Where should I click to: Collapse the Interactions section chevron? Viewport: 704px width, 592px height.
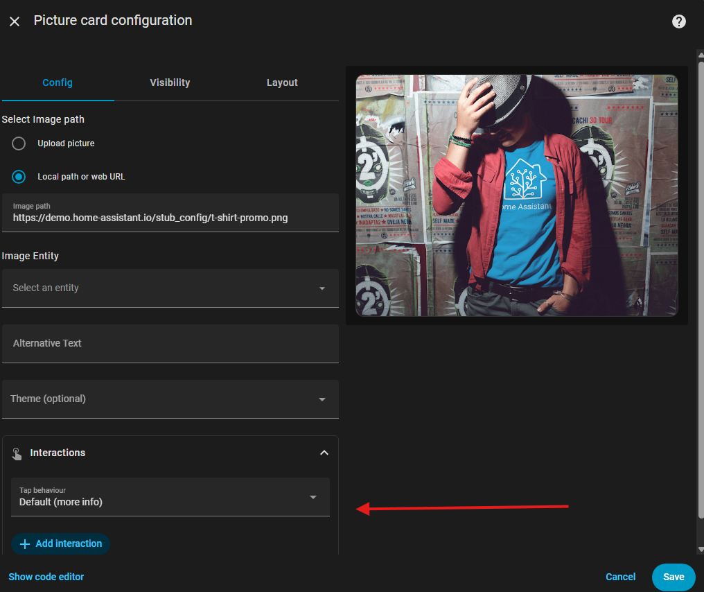tap(324, 453)
